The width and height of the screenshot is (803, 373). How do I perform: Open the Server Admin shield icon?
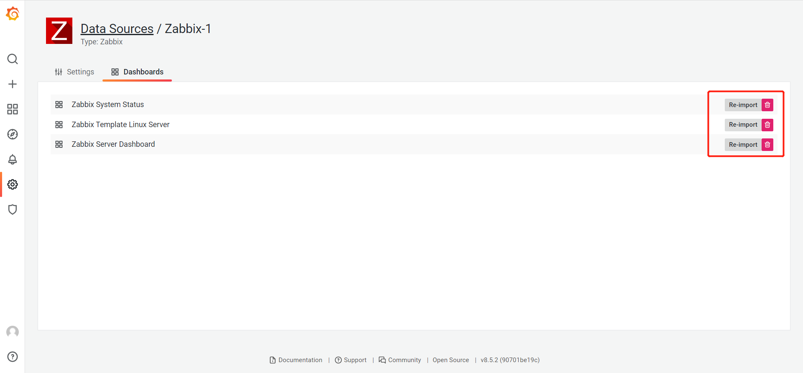(x=13, y=209)
